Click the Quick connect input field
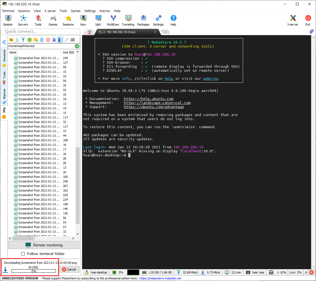The image size is (316, 281). 41,31
